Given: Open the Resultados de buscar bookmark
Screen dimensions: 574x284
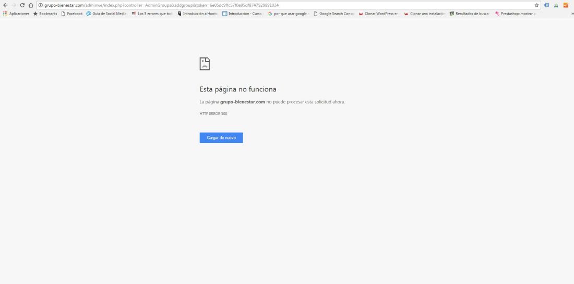Looking at the screenshot, I should (x=470, y=14).
